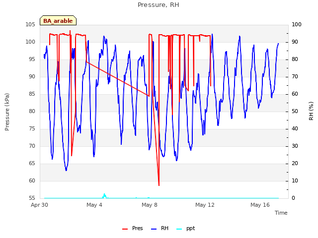Click the May 16 date tick label
Viewport: 318px width, 238px height.
click(x=260, y=205)
